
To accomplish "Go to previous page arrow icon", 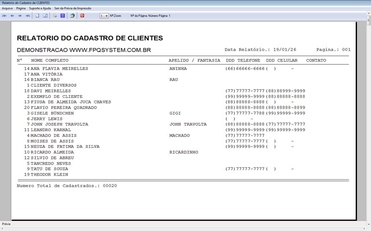I will tap(12, 16).
